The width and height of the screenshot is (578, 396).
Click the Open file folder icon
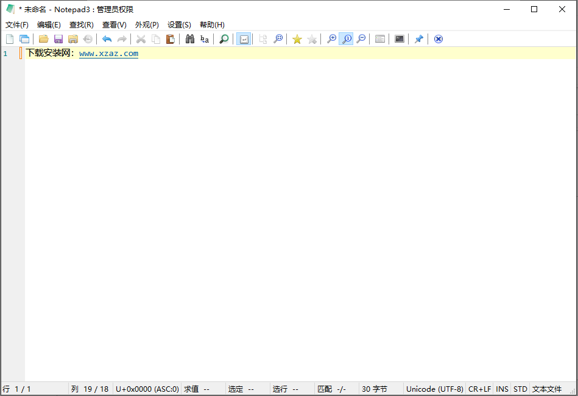tap(43, 39)
